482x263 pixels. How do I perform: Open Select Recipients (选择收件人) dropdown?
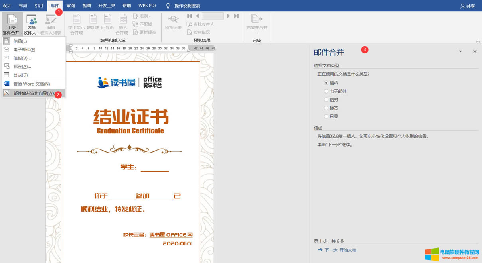click(x=31, y=24)
